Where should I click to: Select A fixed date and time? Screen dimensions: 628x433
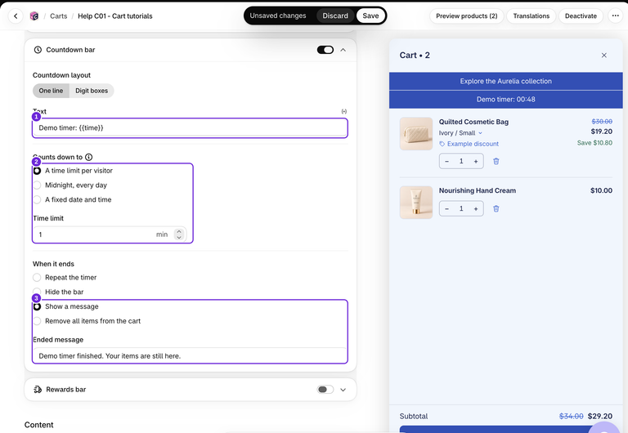tap(37, 199)
